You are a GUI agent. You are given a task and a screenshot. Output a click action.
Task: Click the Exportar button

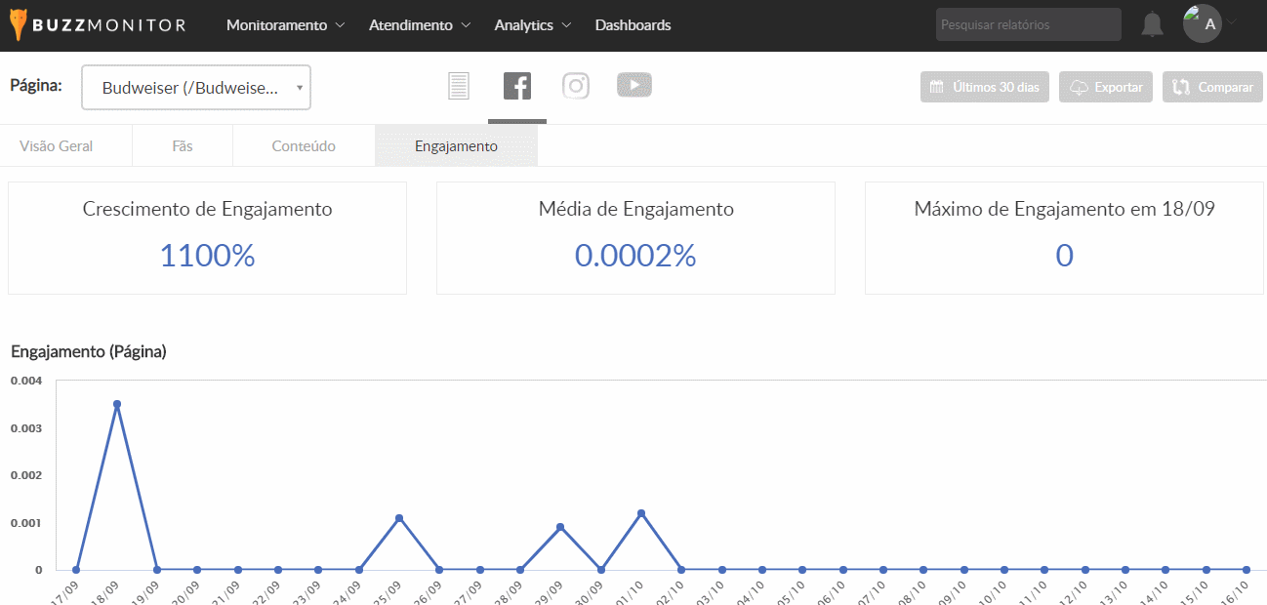[1106, 87]
